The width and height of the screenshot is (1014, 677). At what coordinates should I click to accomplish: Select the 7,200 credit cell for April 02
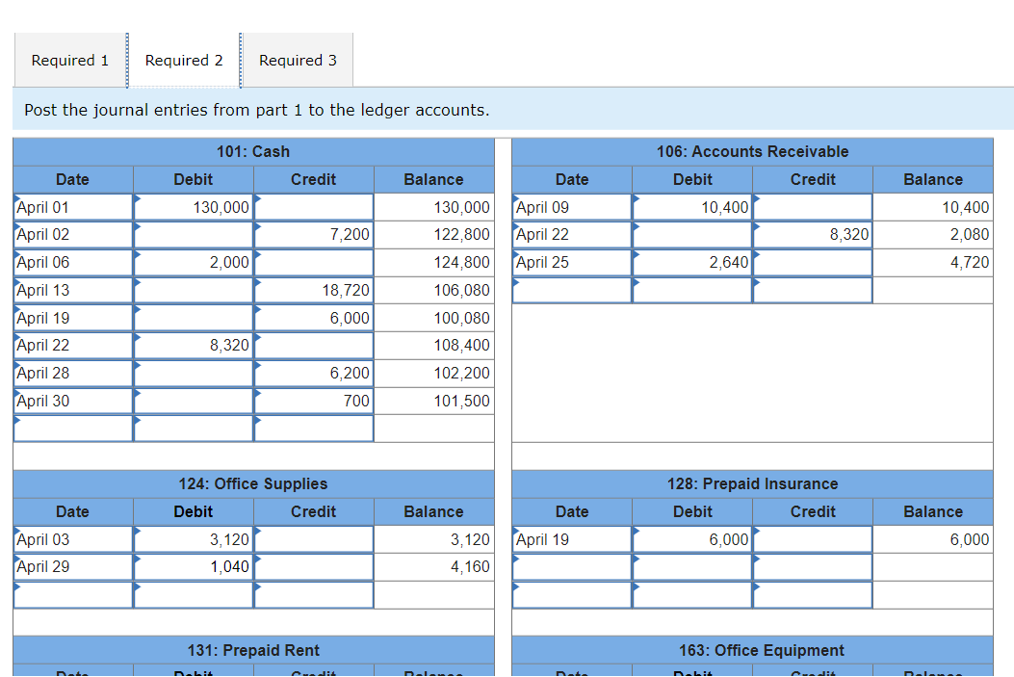[x=312, y=234]
